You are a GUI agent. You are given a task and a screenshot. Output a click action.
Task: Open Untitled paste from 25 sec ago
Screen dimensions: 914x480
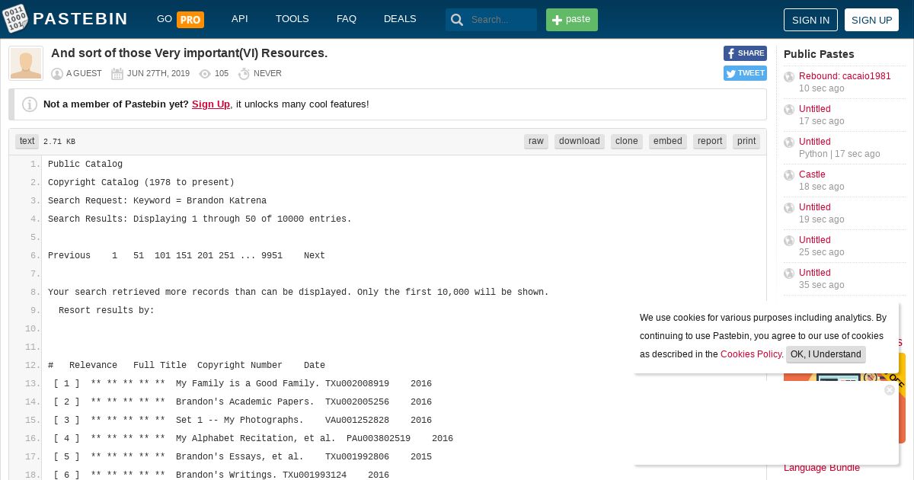pyautogui.click(x=815, y=240)
